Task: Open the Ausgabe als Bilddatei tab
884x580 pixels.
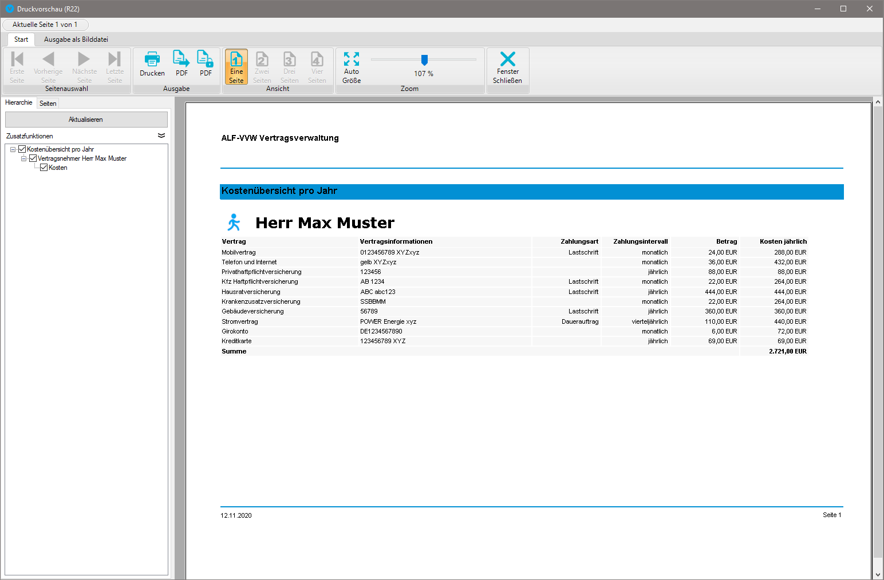Action: (76, 39)
